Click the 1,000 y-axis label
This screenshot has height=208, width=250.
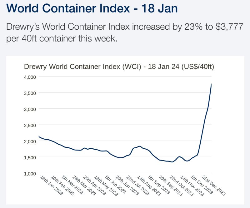click(x=30, y=173)
